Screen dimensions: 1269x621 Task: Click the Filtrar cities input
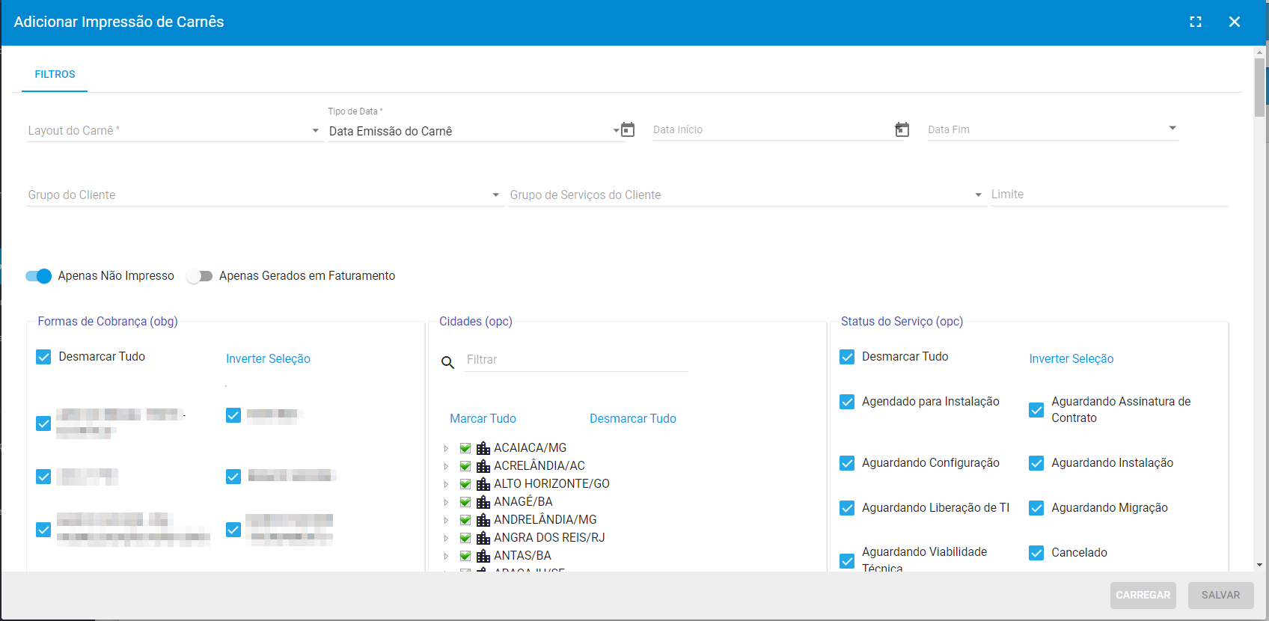[576, 360]
